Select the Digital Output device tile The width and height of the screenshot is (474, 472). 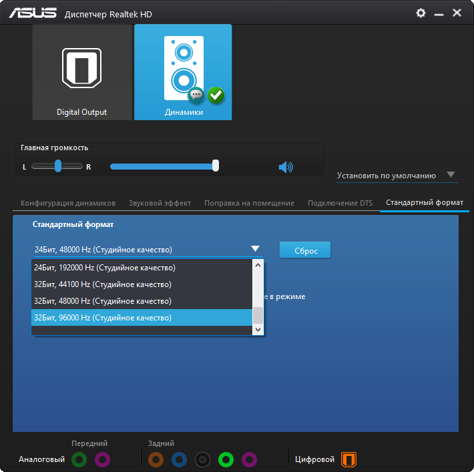click(x=82, y=72)
